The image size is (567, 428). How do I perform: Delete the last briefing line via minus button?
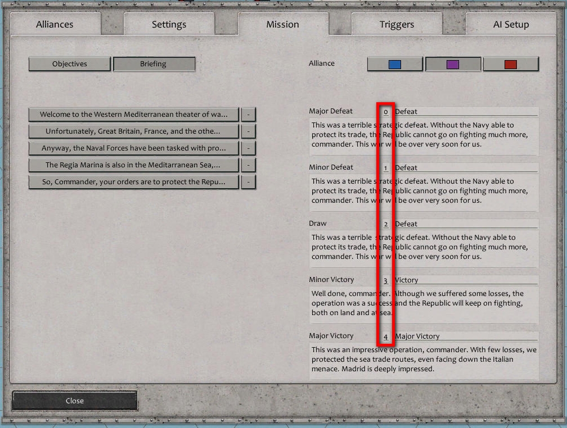coord(248,181)
